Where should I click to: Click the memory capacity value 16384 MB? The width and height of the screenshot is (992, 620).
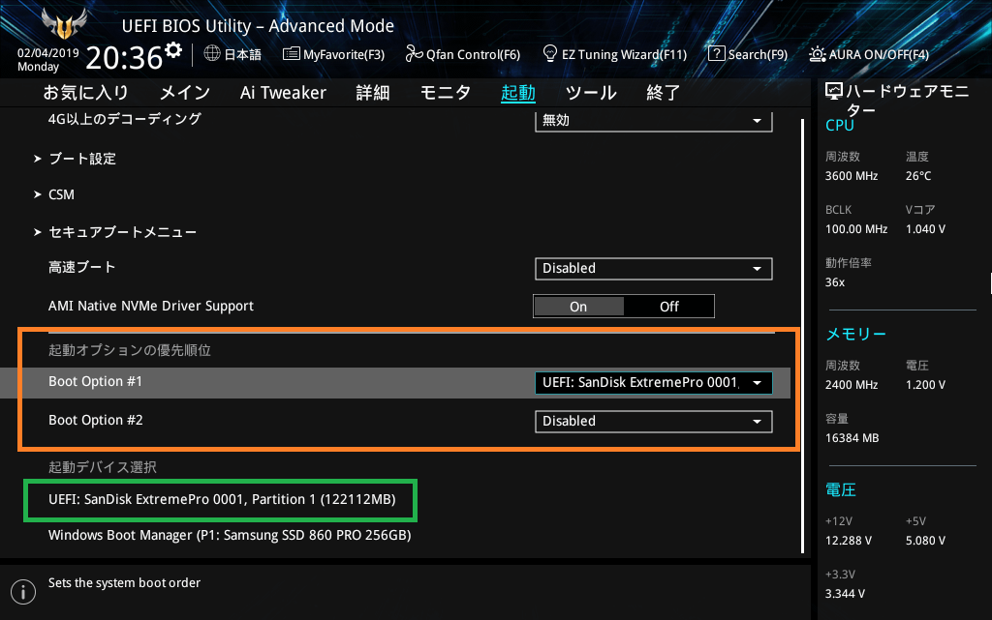pyautogui.click(x=852, y=438)
